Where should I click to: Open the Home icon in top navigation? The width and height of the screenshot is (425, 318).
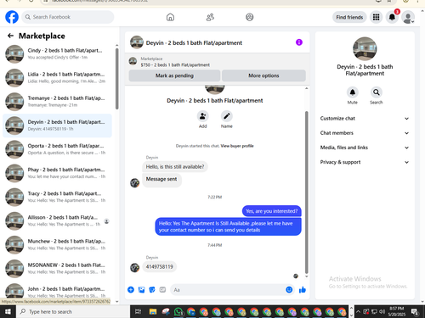click(x=170, y=17)
